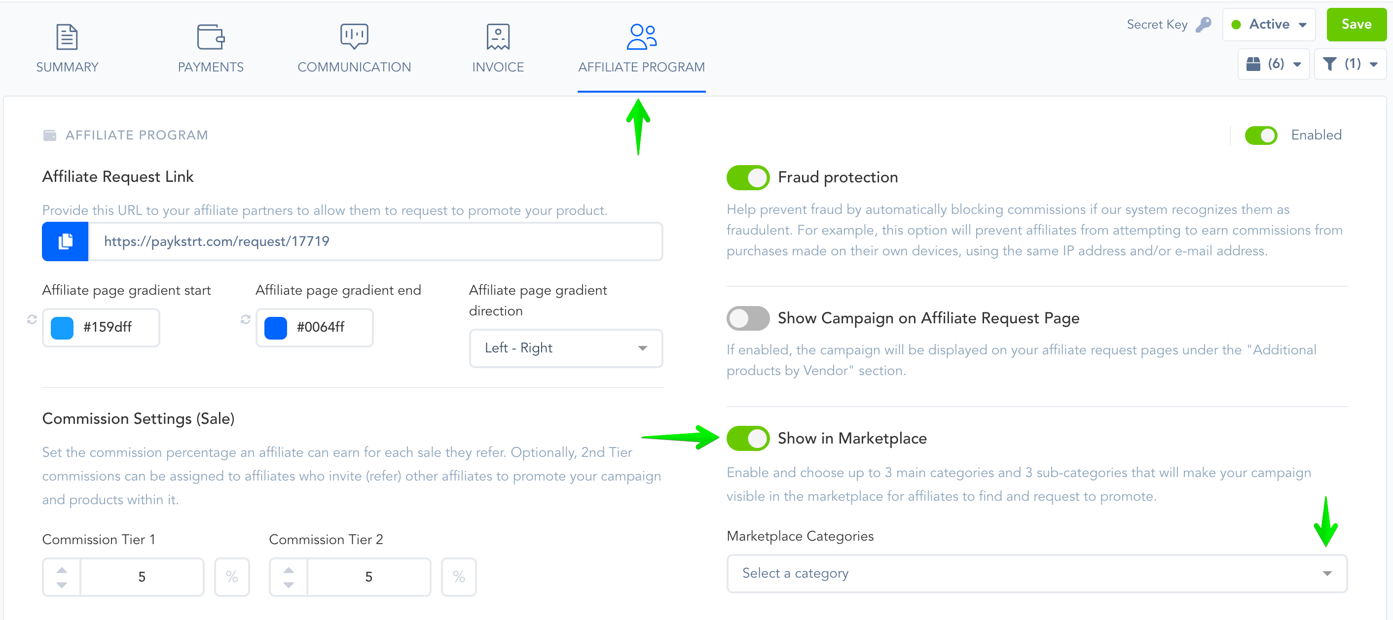Open the Payments tab label
This screenshot has height=620, width=1393.
pyautogui.click(x=210, y=67)
